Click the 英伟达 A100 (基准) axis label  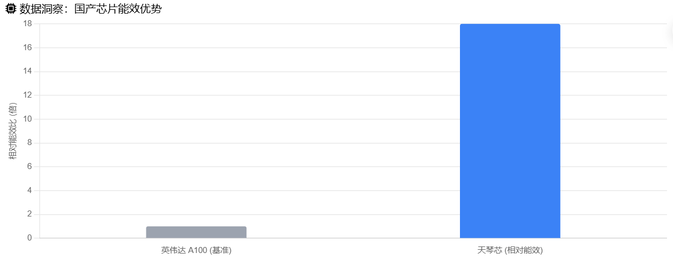[x=196, y=250]
